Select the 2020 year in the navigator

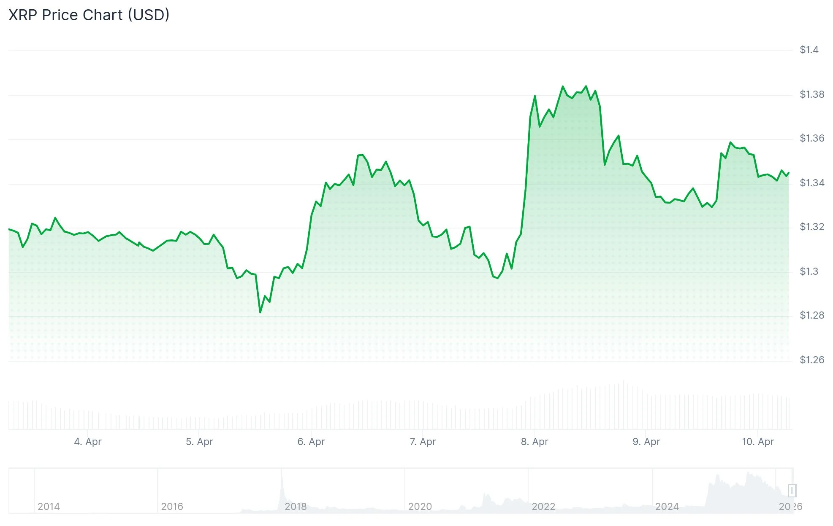(420, 507)
